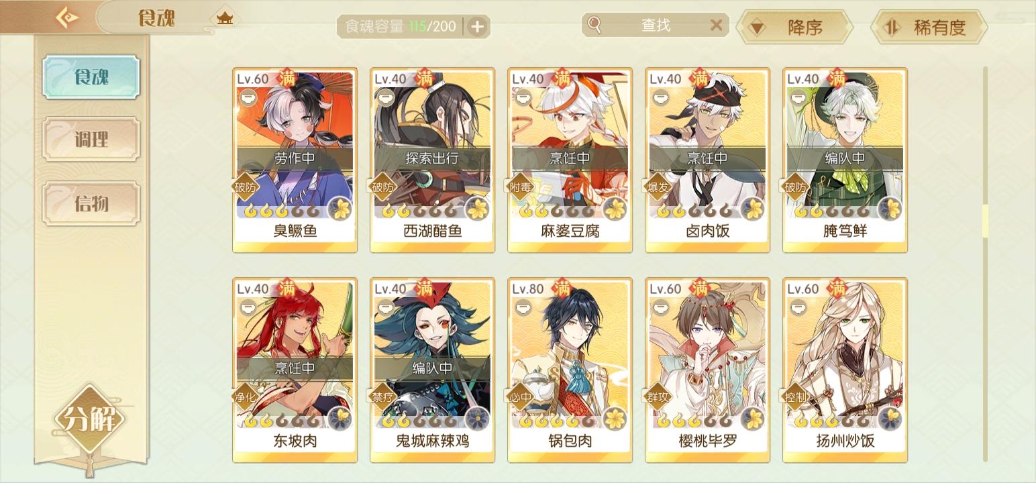Screen dimensions: 1036x483
Task: Tap the home pavilion icon beside 食魂 title
Action: tap(224, 19)
